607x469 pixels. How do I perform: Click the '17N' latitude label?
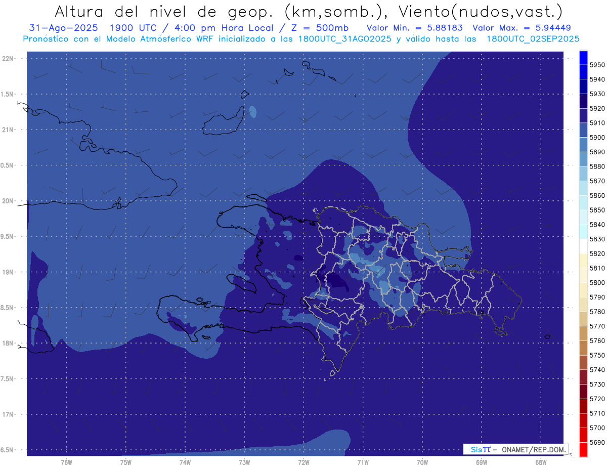[x=7, y=415]
